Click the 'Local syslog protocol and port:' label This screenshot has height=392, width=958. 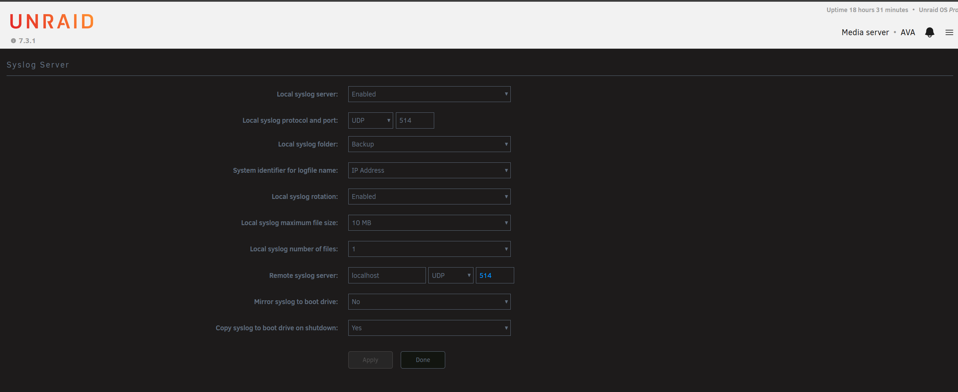pos(290,121)
